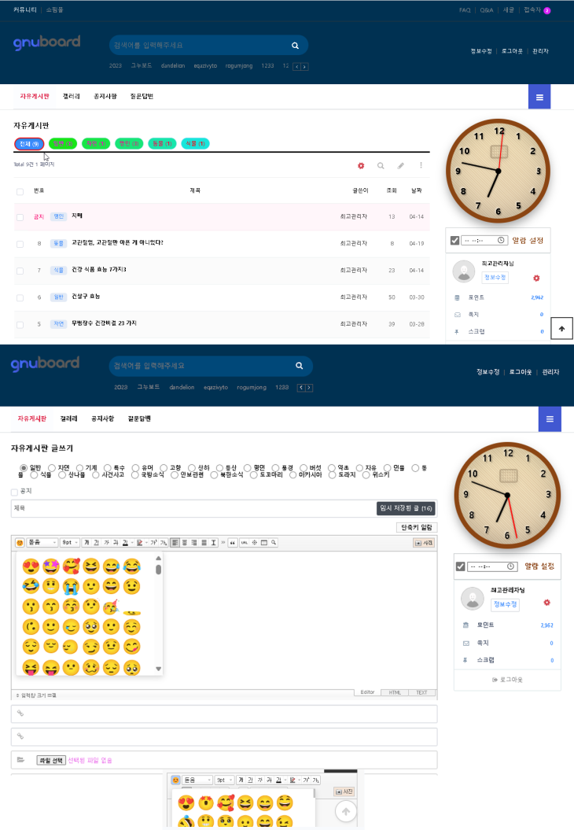The height and width of the screenshot is (830, 574).
Task: Click the 임시 저장된 글 (16) button
Action: (x=406, y=508)
